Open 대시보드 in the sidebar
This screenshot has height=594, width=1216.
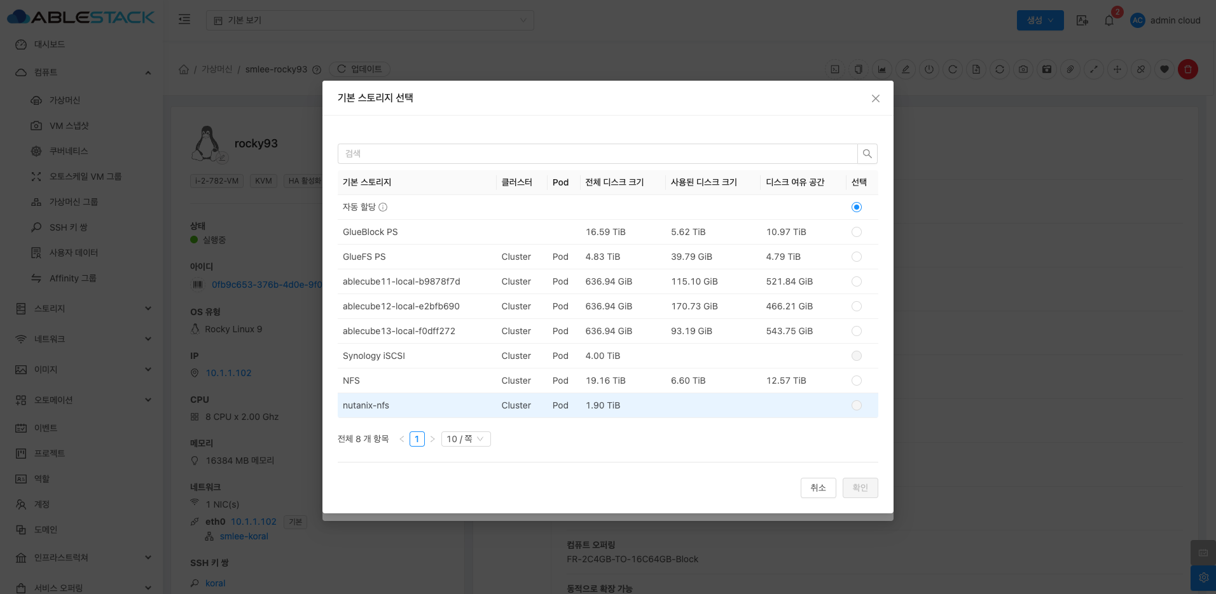50,44
